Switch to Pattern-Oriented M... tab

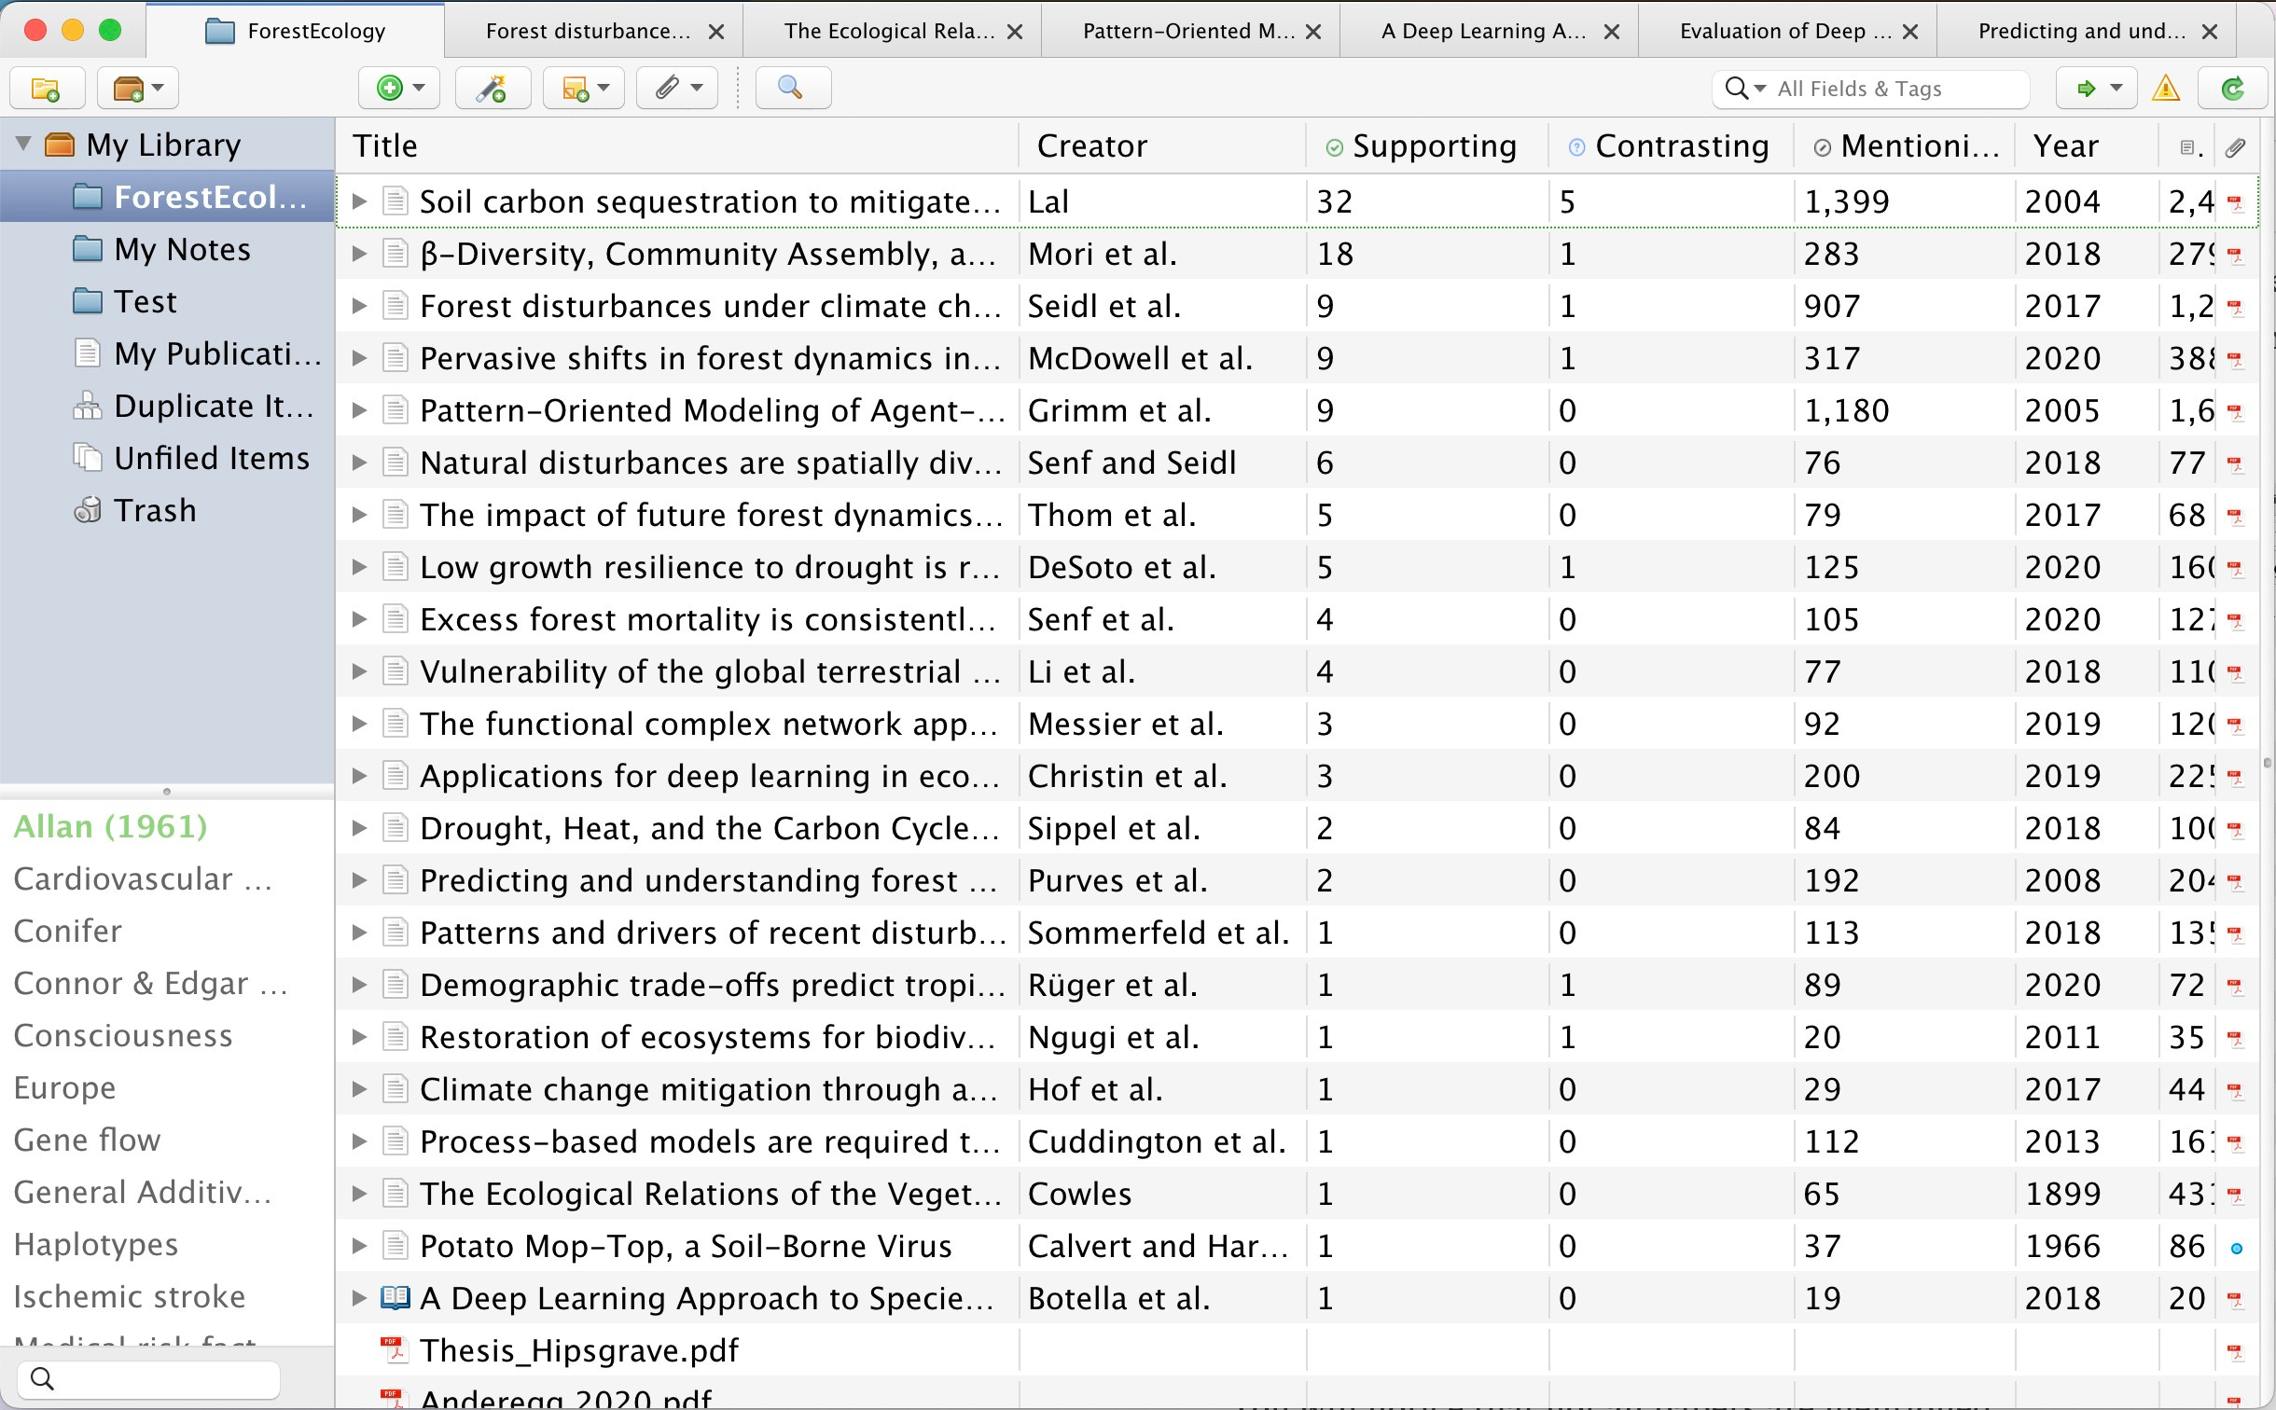(1188, 32)
